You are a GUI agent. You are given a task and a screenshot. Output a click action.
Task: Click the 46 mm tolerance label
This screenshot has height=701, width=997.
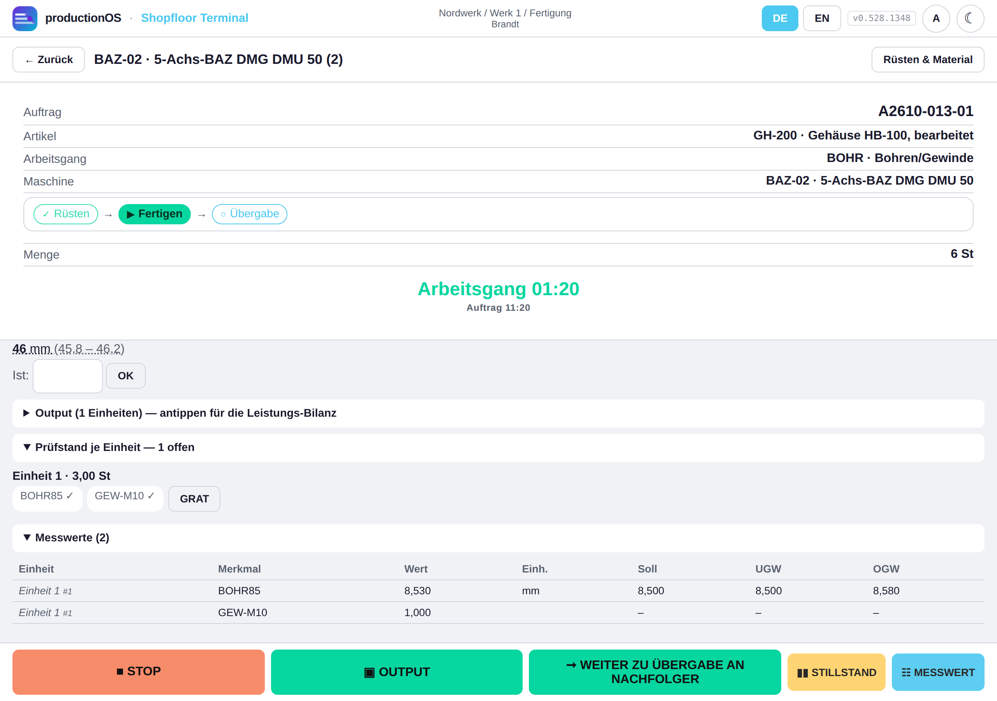(69, 349)
